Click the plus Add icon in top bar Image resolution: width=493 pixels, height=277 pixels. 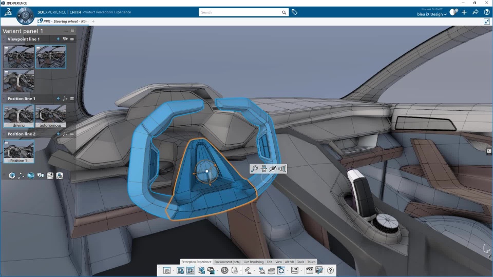[x=464, y=12]
